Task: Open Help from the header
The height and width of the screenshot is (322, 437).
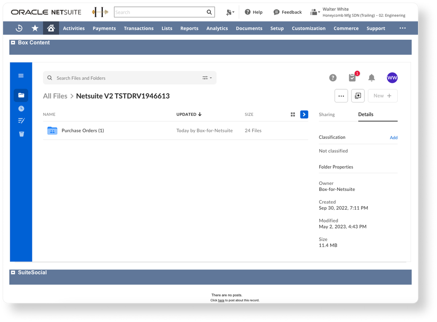Action: pos(253,12)
